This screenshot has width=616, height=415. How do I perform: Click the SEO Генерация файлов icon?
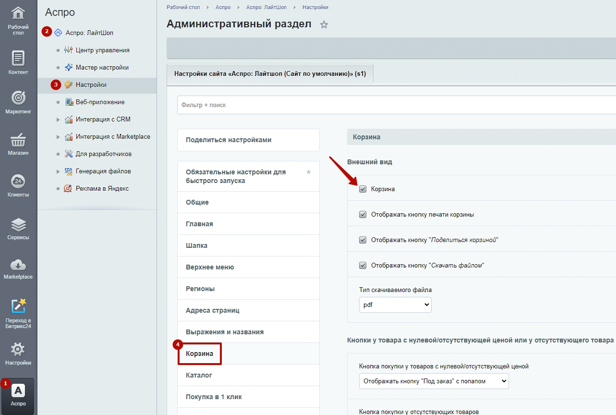click(x=68, y=171)
